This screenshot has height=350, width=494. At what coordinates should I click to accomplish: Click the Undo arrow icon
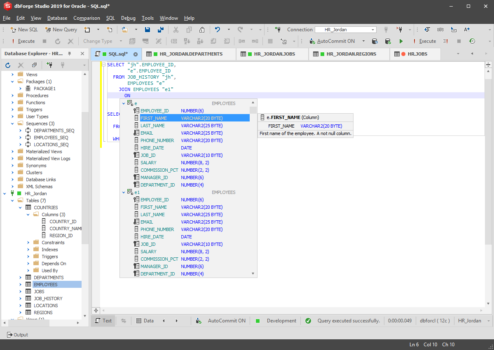218,30
